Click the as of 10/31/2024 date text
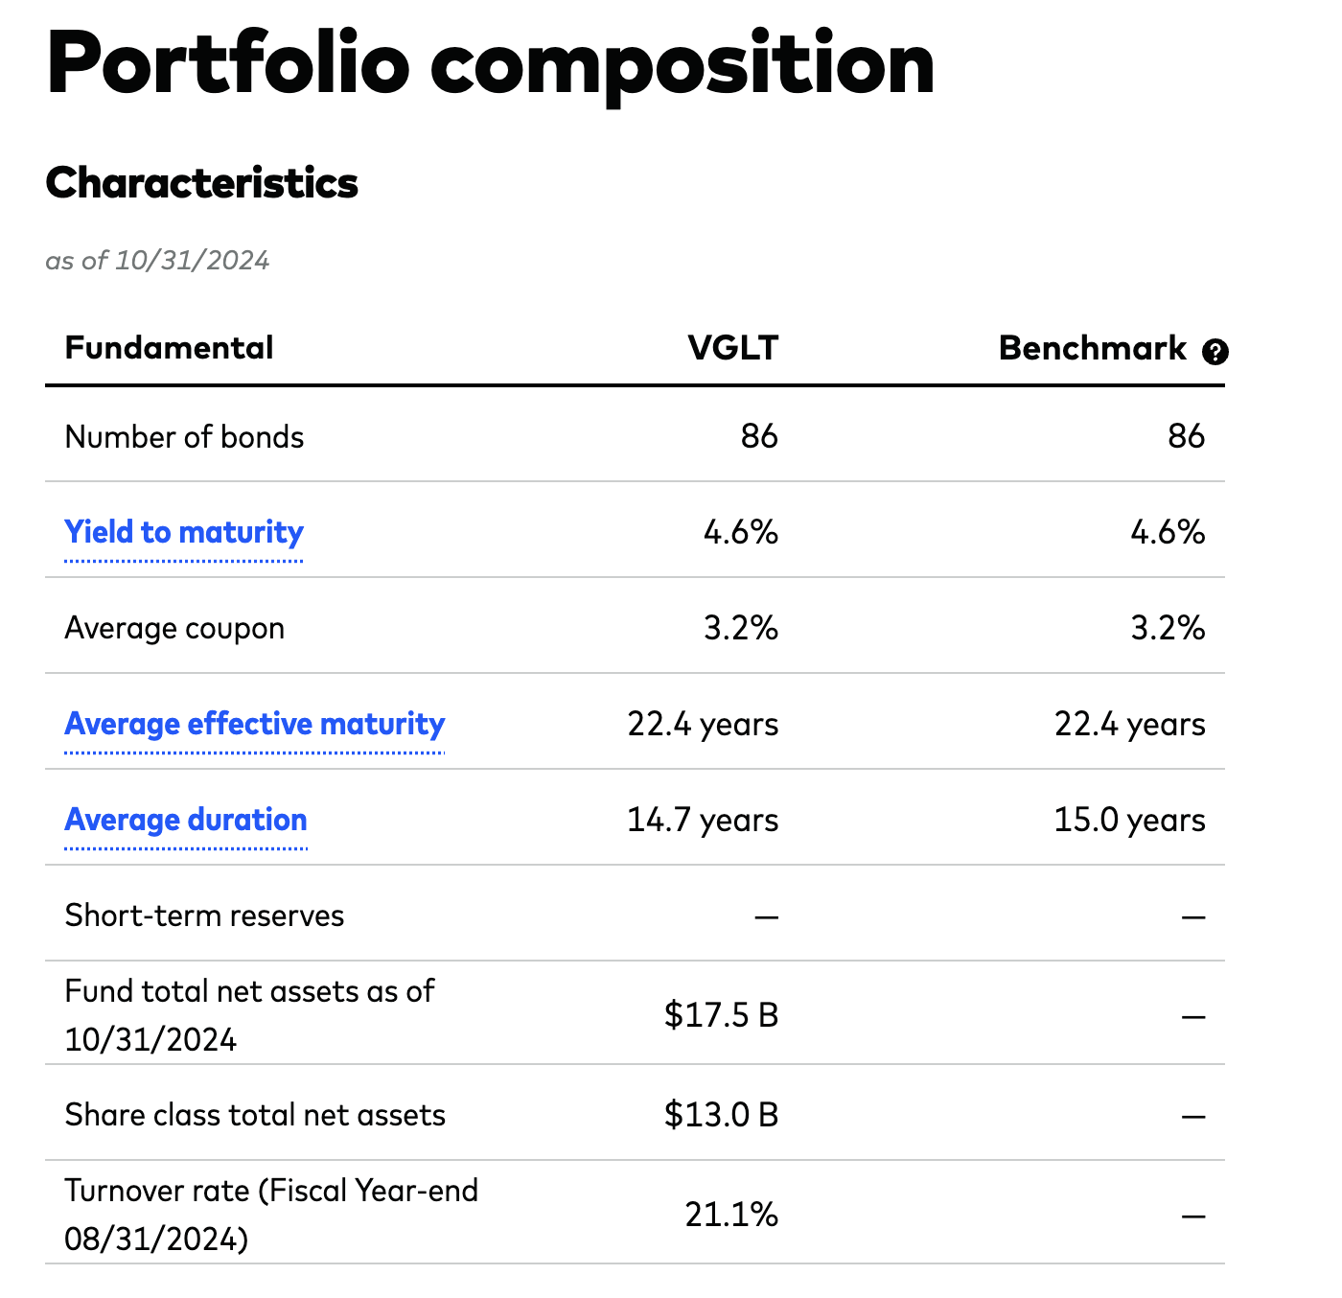The image size is (1342, 1298). click(158, 261)
